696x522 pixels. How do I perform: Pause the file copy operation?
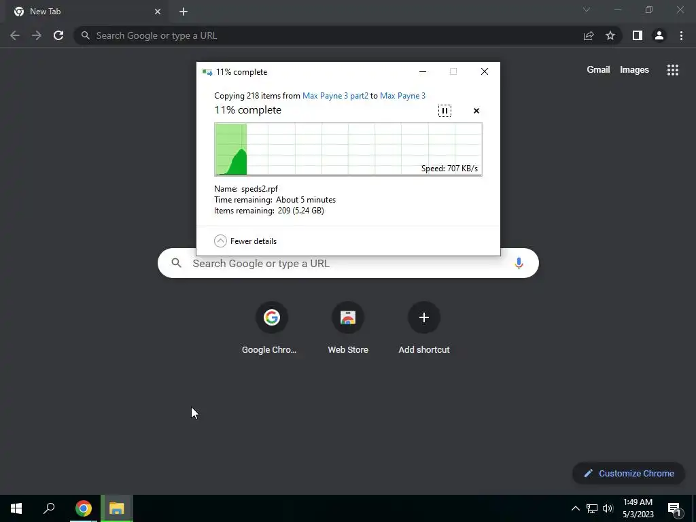pos(445,111)
